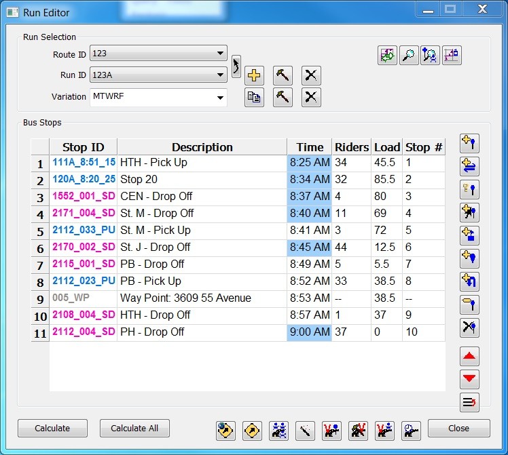Click the curved arrow button beside Route ID

[x=236, y=66]
